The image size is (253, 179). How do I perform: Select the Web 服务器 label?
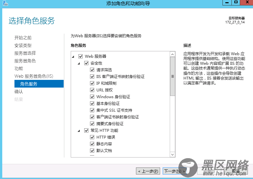tap(95, 56)
